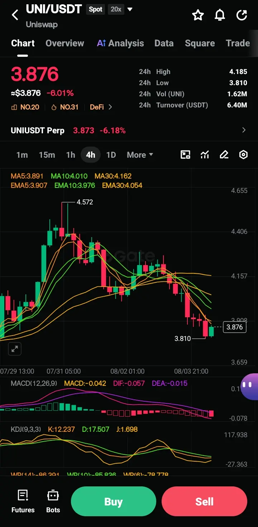The height and width of the screenshot is (527, 258).
Task: Select the 15m timeframe
Action: pyautogui.click(x=47, y=155)
